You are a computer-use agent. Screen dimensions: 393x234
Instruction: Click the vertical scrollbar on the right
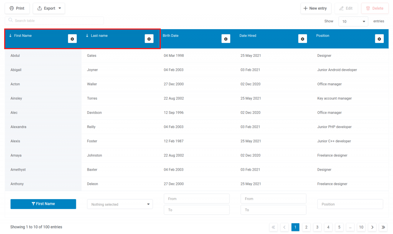point(390,115)
